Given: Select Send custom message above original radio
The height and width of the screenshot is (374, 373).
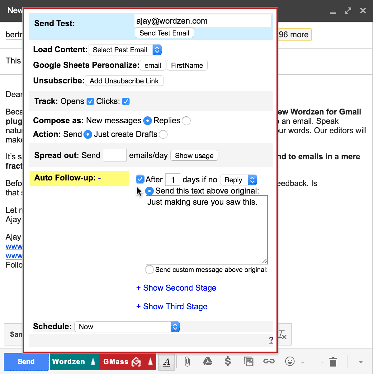Looking at the screenshot, I should point(149,269).
